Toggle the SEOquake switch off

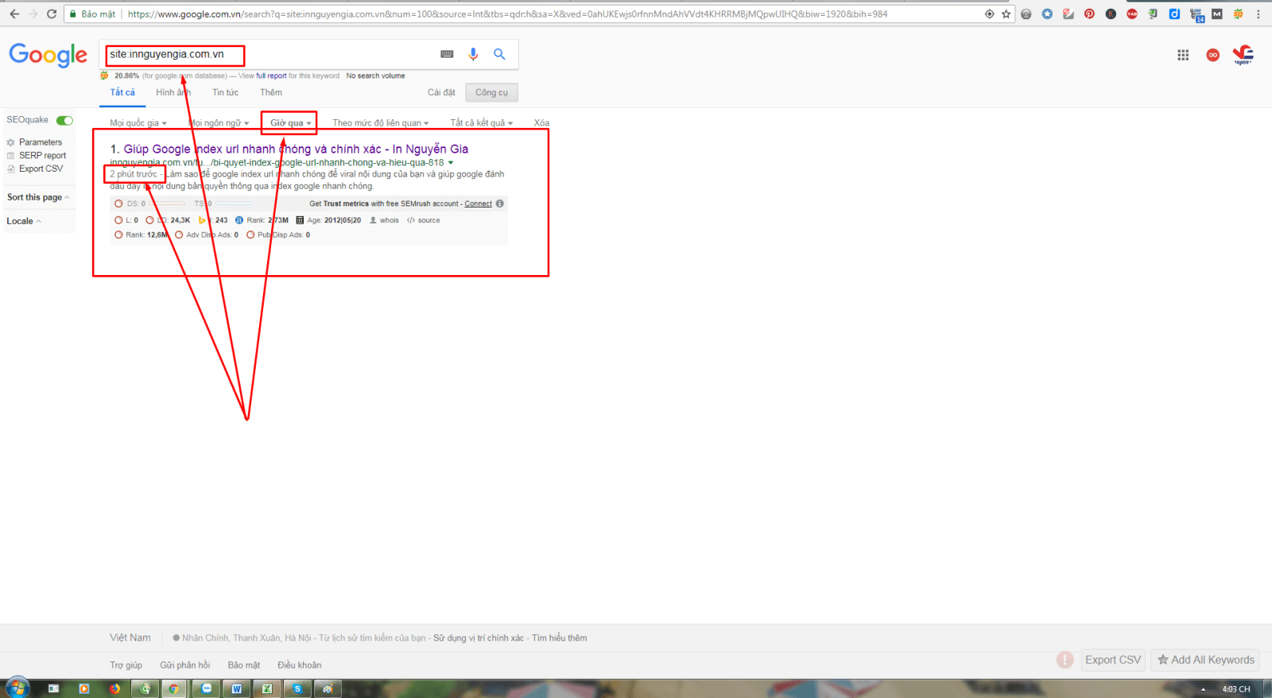64,120
